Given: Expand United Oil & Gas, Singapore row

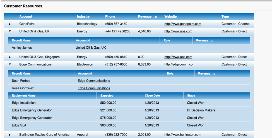Looking at the screenshot, I should point(10,57).
